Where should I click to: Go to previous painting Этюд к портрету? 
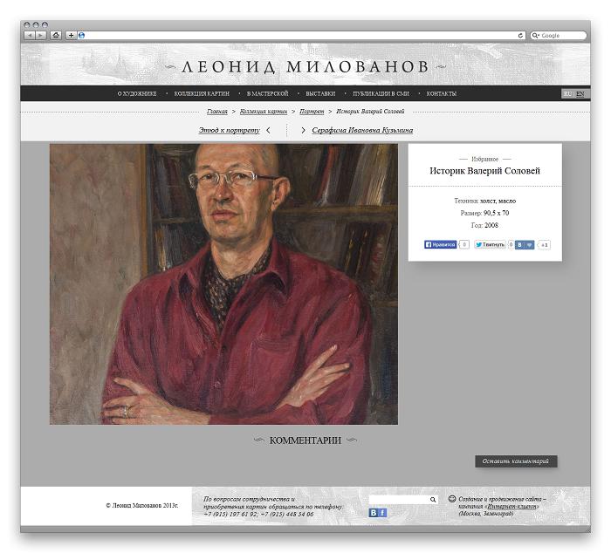click(229, 130)
